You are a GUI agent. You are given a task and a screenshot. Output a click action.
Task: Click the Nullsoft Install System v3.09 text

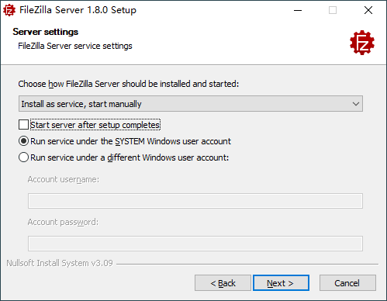[60, 263]
